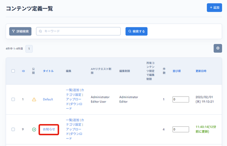This screenshot has width=227, height=146.
Task: Click the アップロード link in the お知らせ row
Action: [x=74, y=132]
